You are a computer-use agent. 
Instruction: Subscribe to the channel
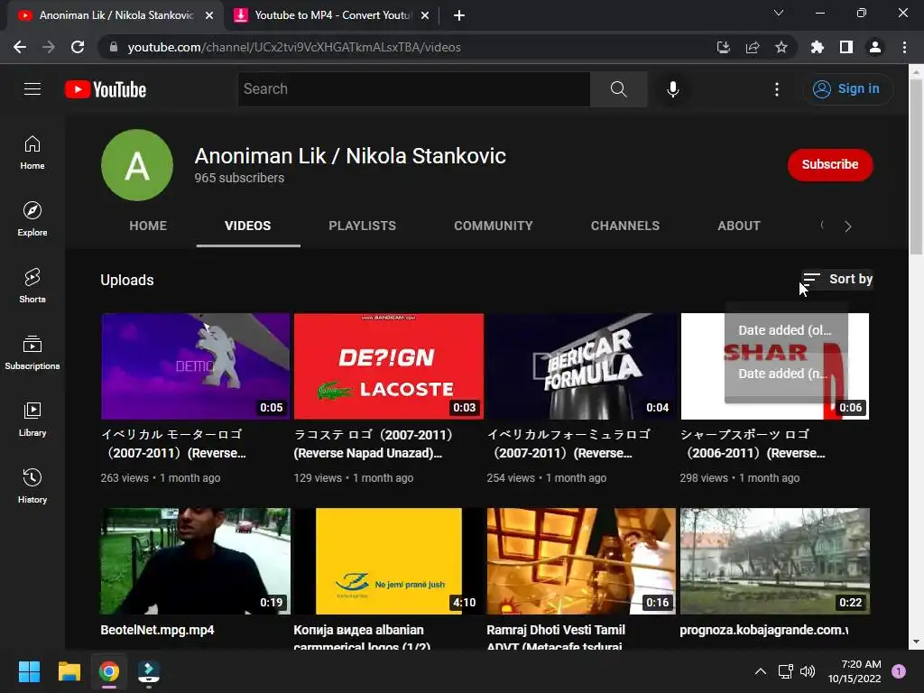pos(830,164)
